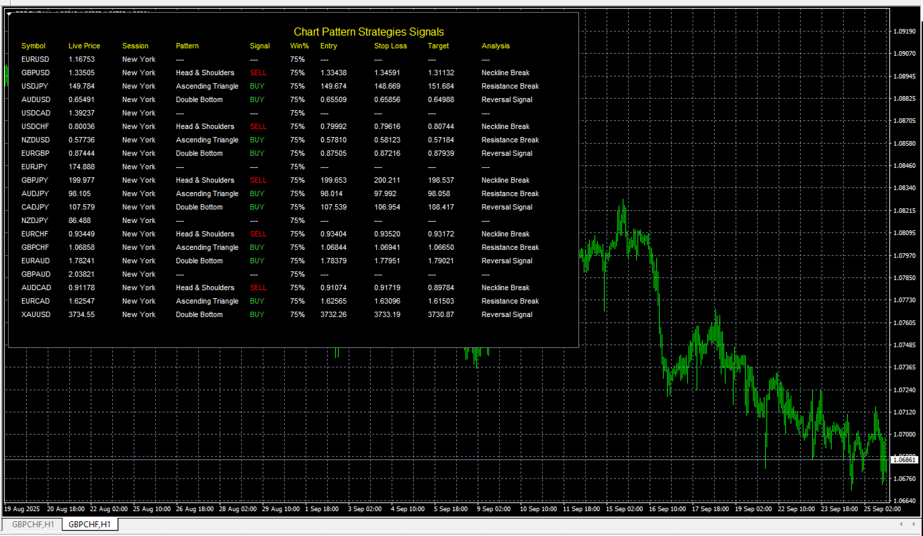Click the Session column header
The height and width of the screenshot is (536, 923).
136,46
